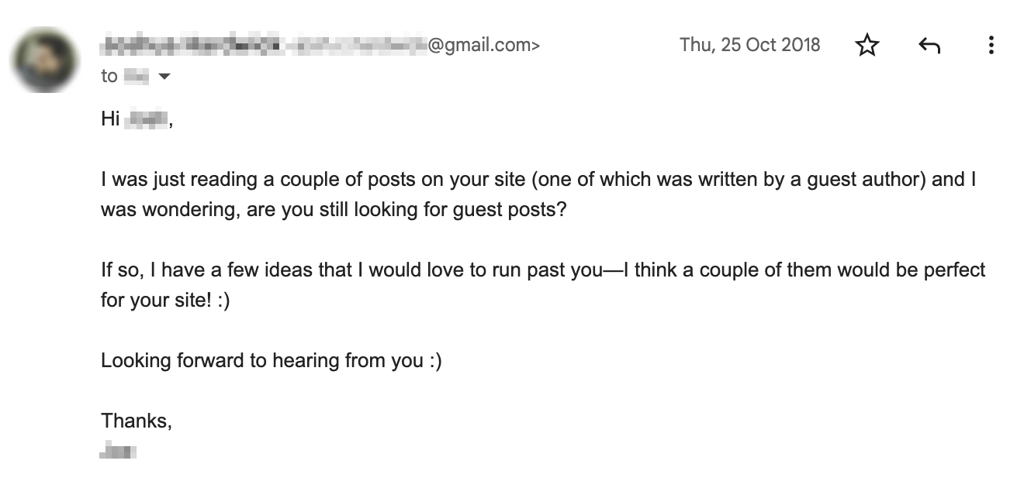Click the blurred signature name
The height and width of the screenshot is (488, 1024).
pos(119,450)
